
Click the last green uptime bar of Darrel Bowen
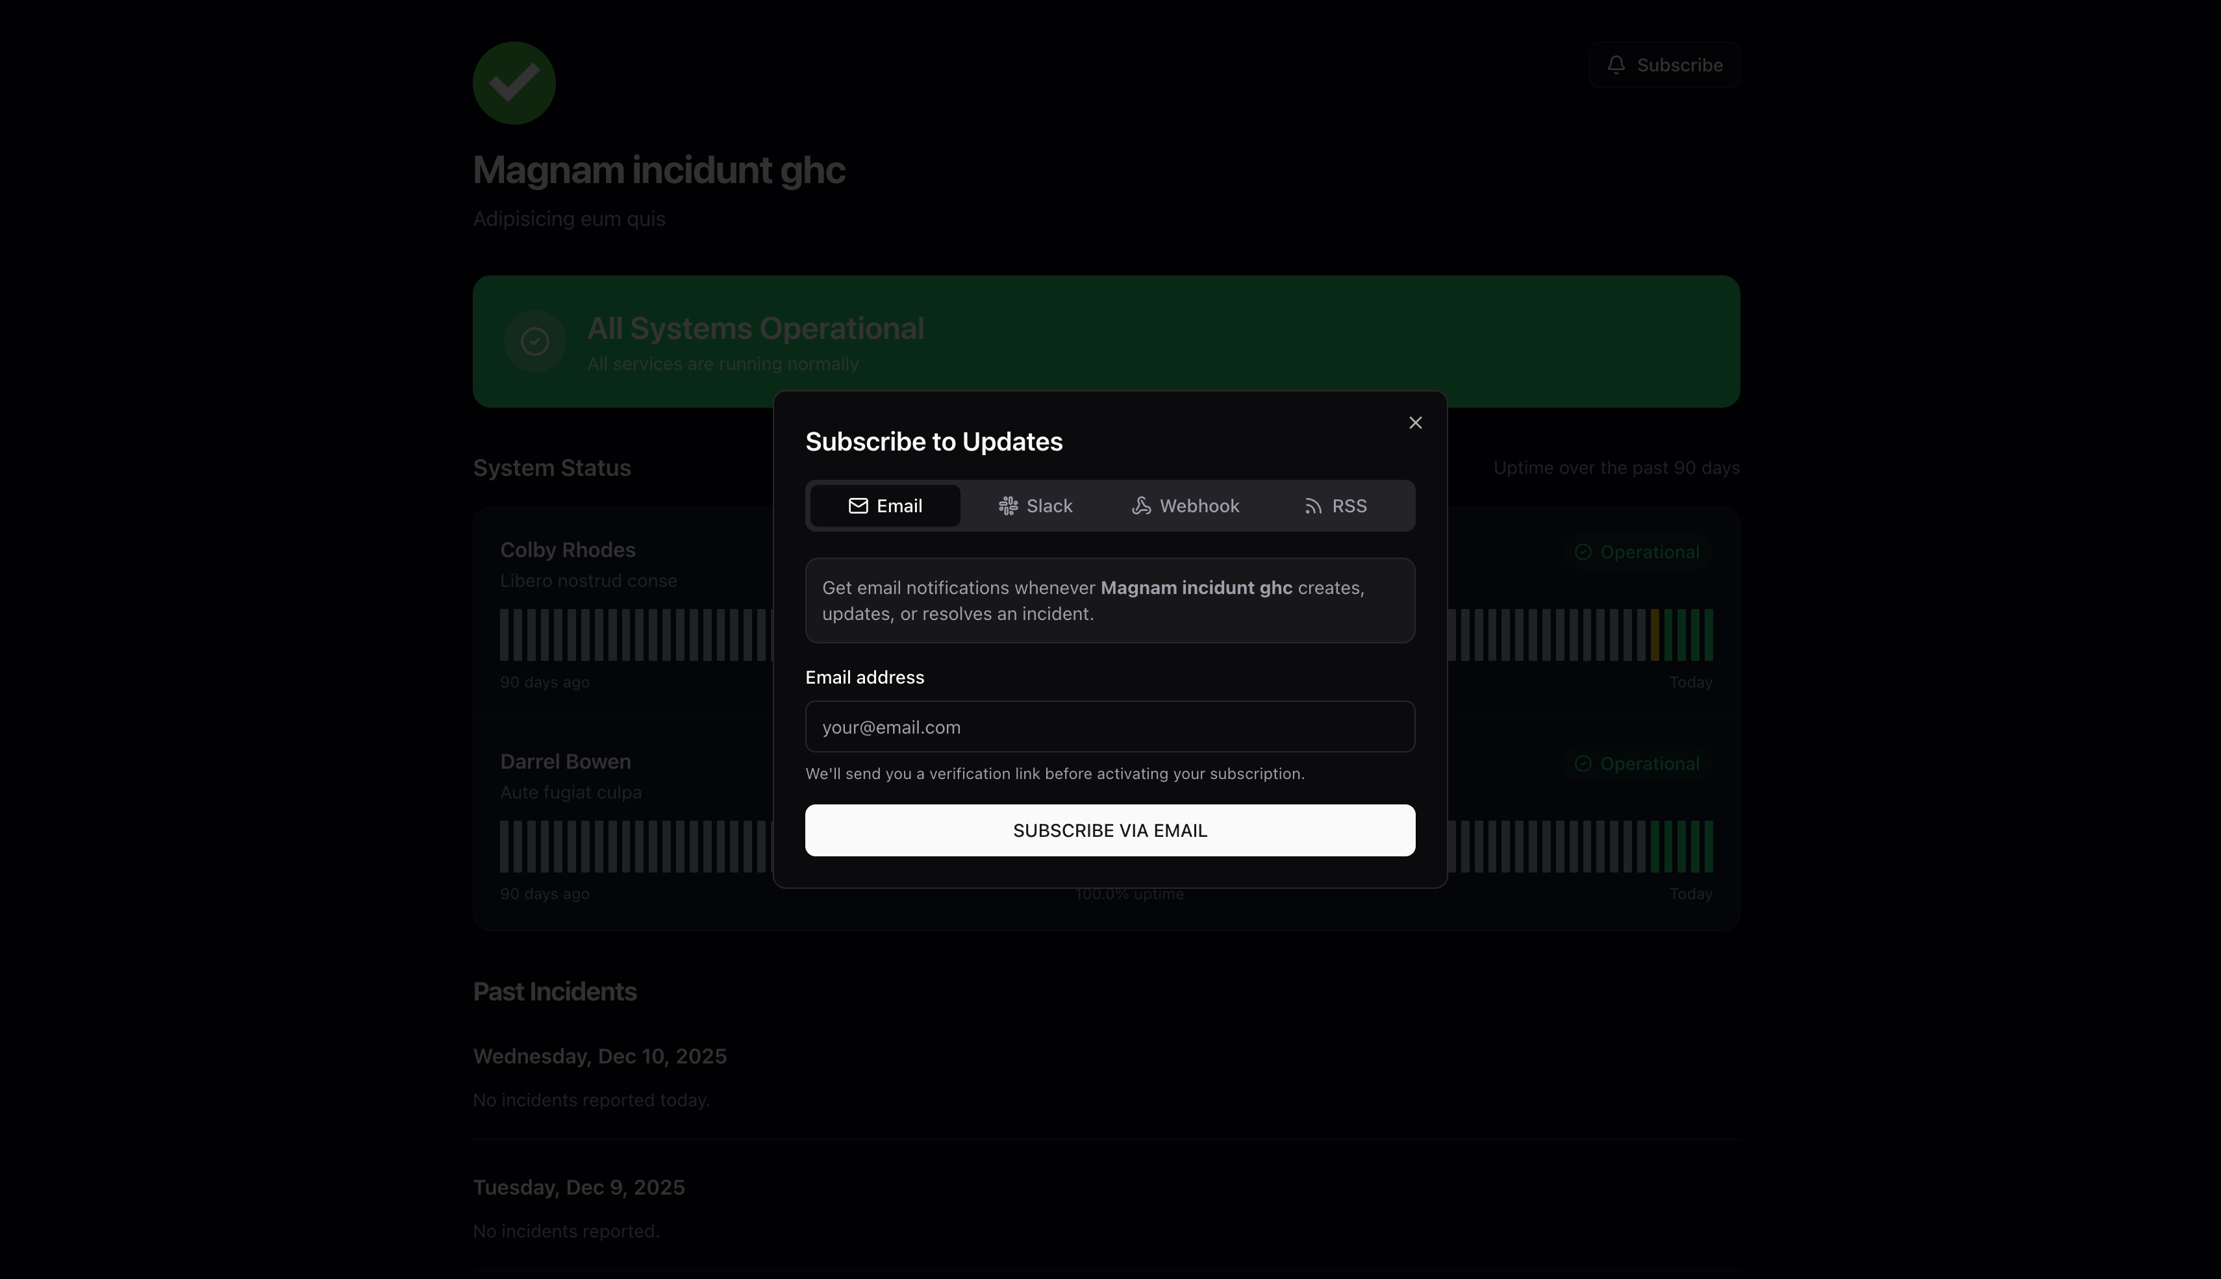click(1708, 846)
